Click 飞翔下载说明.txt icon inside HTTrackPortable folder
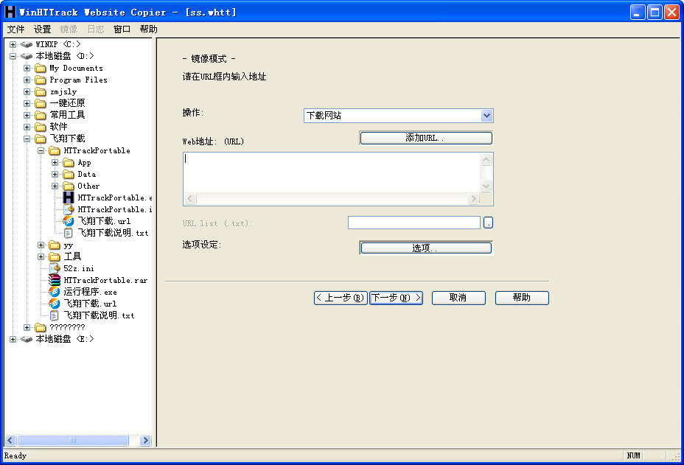Screen dimensions: 684x465 pos(69,233)
